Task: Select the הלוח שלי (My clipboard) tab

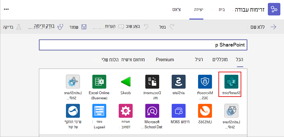Action: pos(109,60)
